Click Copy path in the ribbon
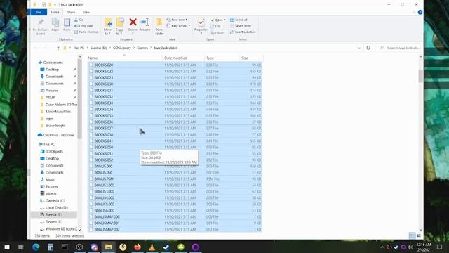The height and width of the screenshot is (253, 449). [84, 26]
